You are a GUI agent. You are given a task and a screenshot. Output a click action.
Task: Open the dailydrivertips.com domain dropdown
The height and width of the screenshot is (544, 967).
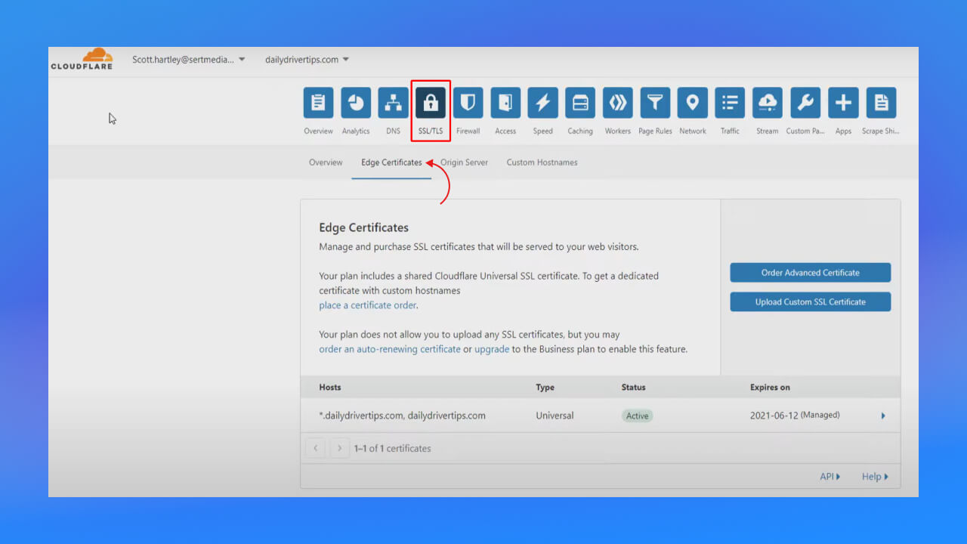coord(307,60)
